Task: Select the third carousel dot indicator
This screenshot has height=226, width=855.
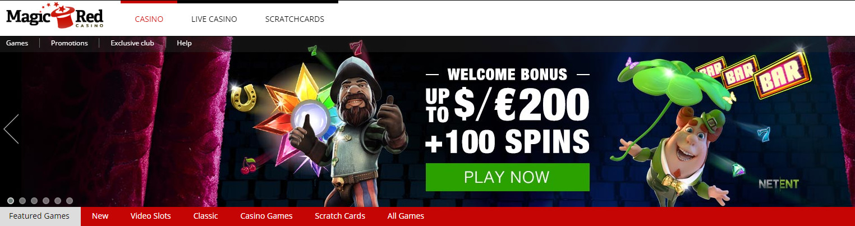Action: click(x=34, y=200)
